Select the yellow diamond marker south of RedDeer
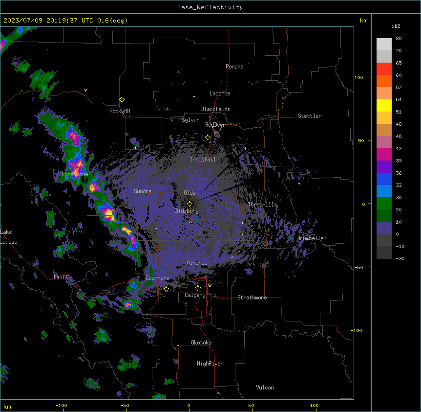Image resolution: width=421 pixels, height=412 pixels. (x=208, y=137)
